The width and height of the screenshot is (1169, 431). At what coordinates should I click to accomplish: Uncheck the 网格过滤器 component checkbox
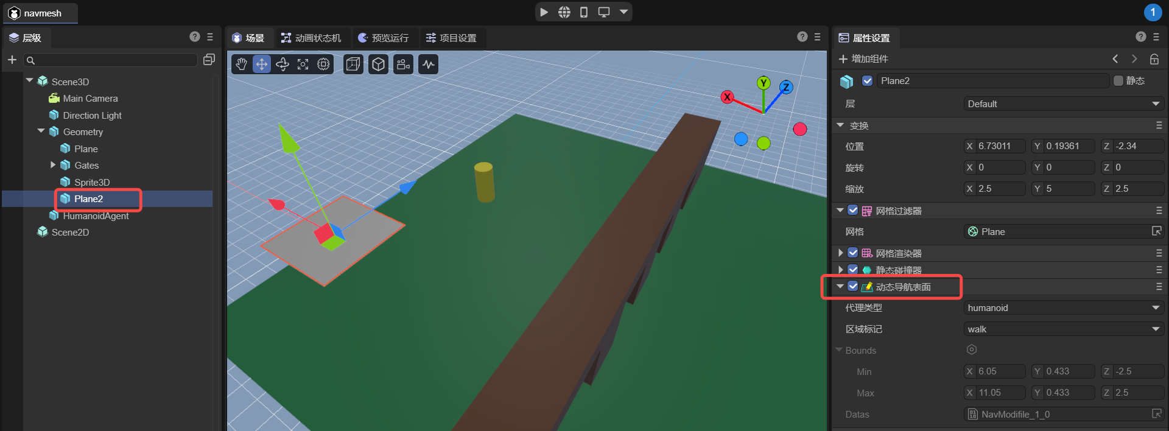point(853,211)
